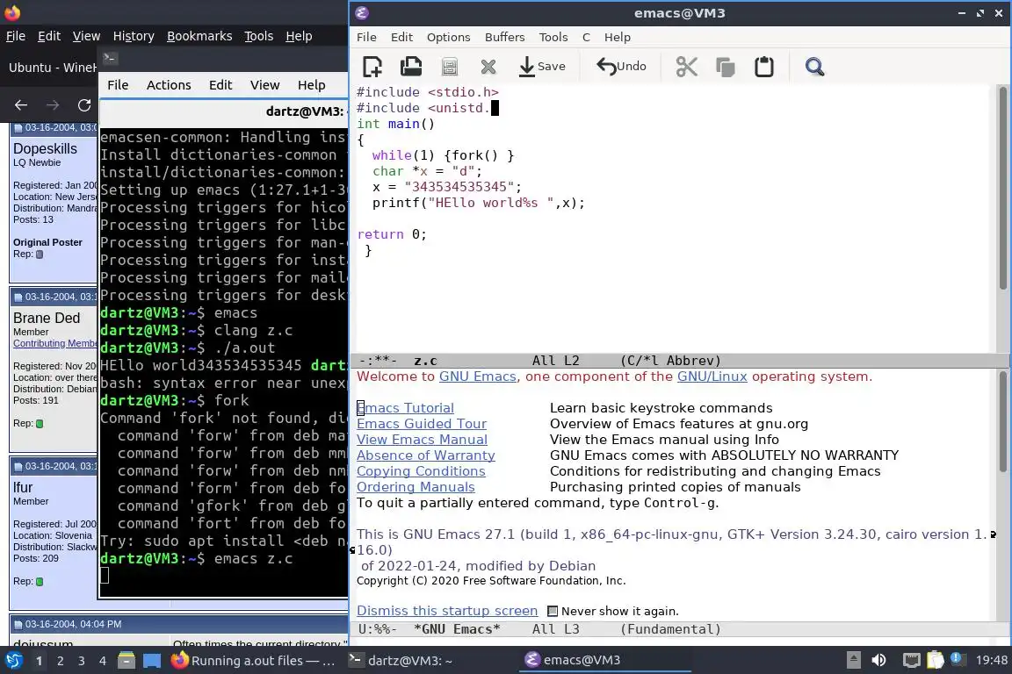Open terminal window Actions menu
The image size is (1012, 674).
point(169,85)
